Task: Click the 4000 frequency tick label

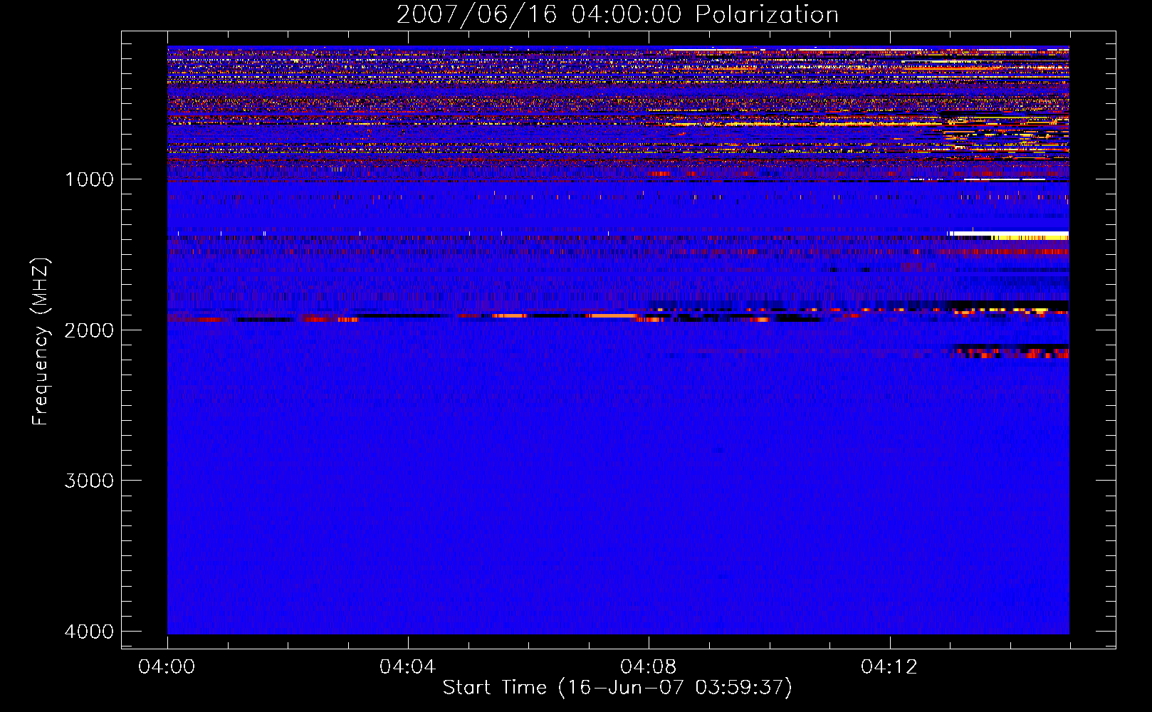Action: [x=89, y=632]
